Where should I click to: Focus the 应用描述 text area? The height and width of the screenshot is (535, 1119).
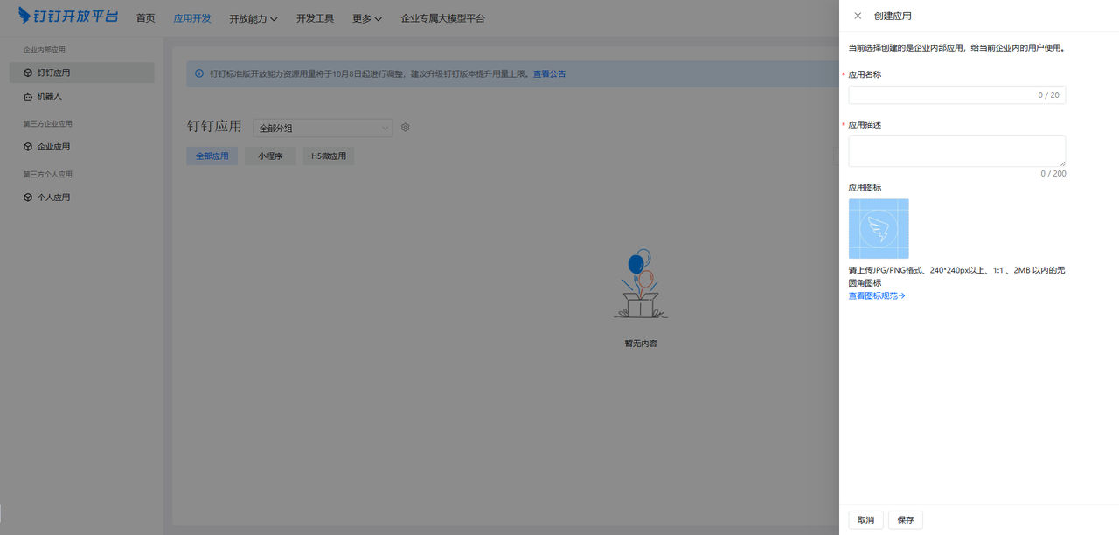click(x=957, y=151)
